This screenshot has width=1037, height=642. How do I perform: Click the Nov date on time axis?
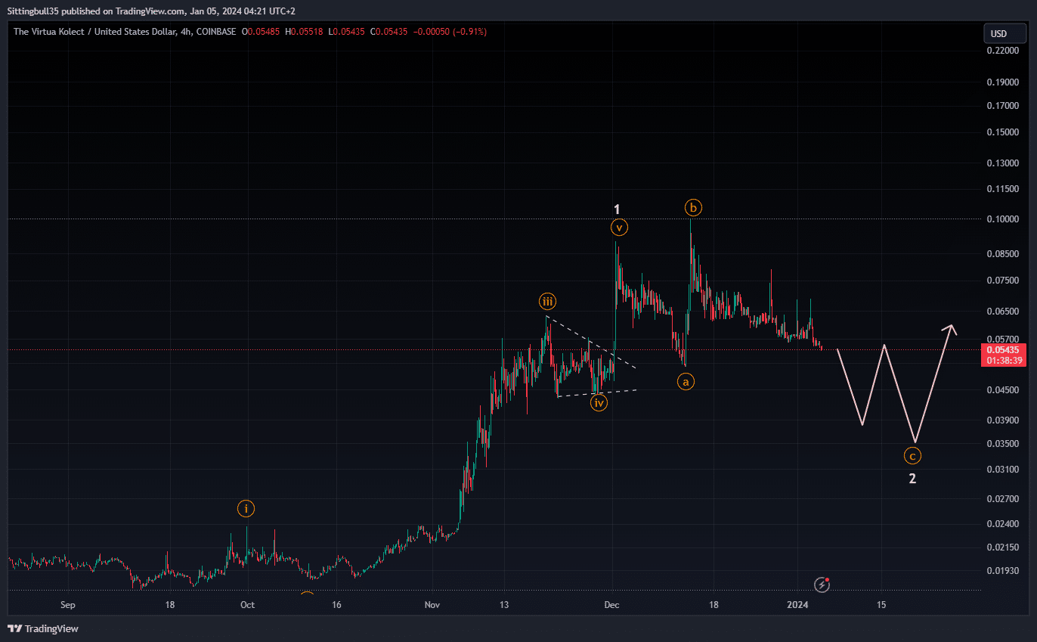[x=432, y=605]
